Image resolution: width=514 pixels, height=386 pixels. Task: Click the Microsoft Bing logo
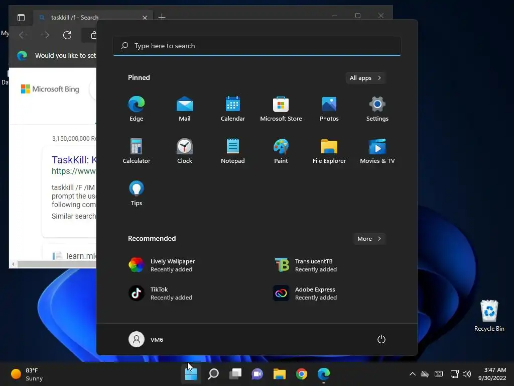(50, 89)
